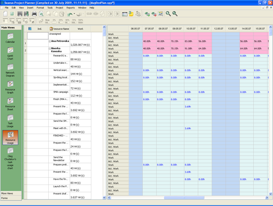The height and width of the screenshot is (206, 273).
Task: Select the 'SMA campaign' assignment row
Action: click(59, 94)
